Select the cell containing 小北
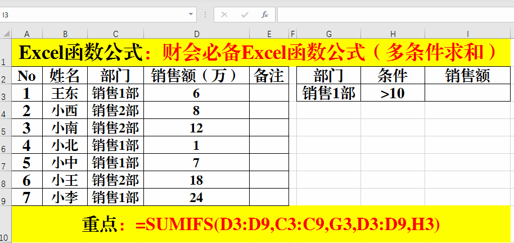The width and height of the screenshot is (514, 243). tap(65, 145)
